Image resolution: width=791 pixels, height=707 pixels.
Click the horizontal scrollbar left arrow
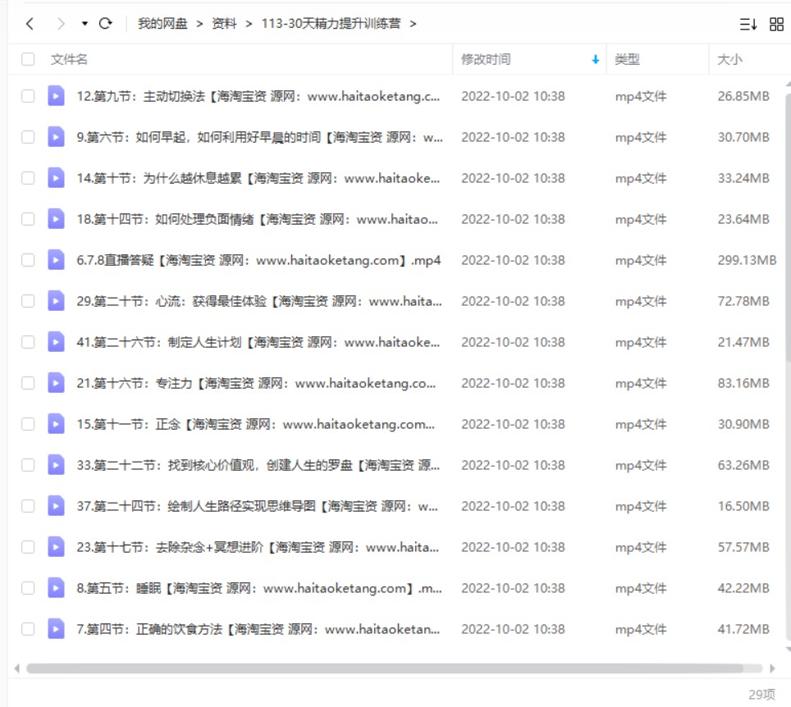tap(17, 668)
